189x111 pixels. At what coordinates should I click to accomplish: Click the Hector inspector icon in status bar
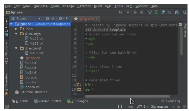point(184,107)
